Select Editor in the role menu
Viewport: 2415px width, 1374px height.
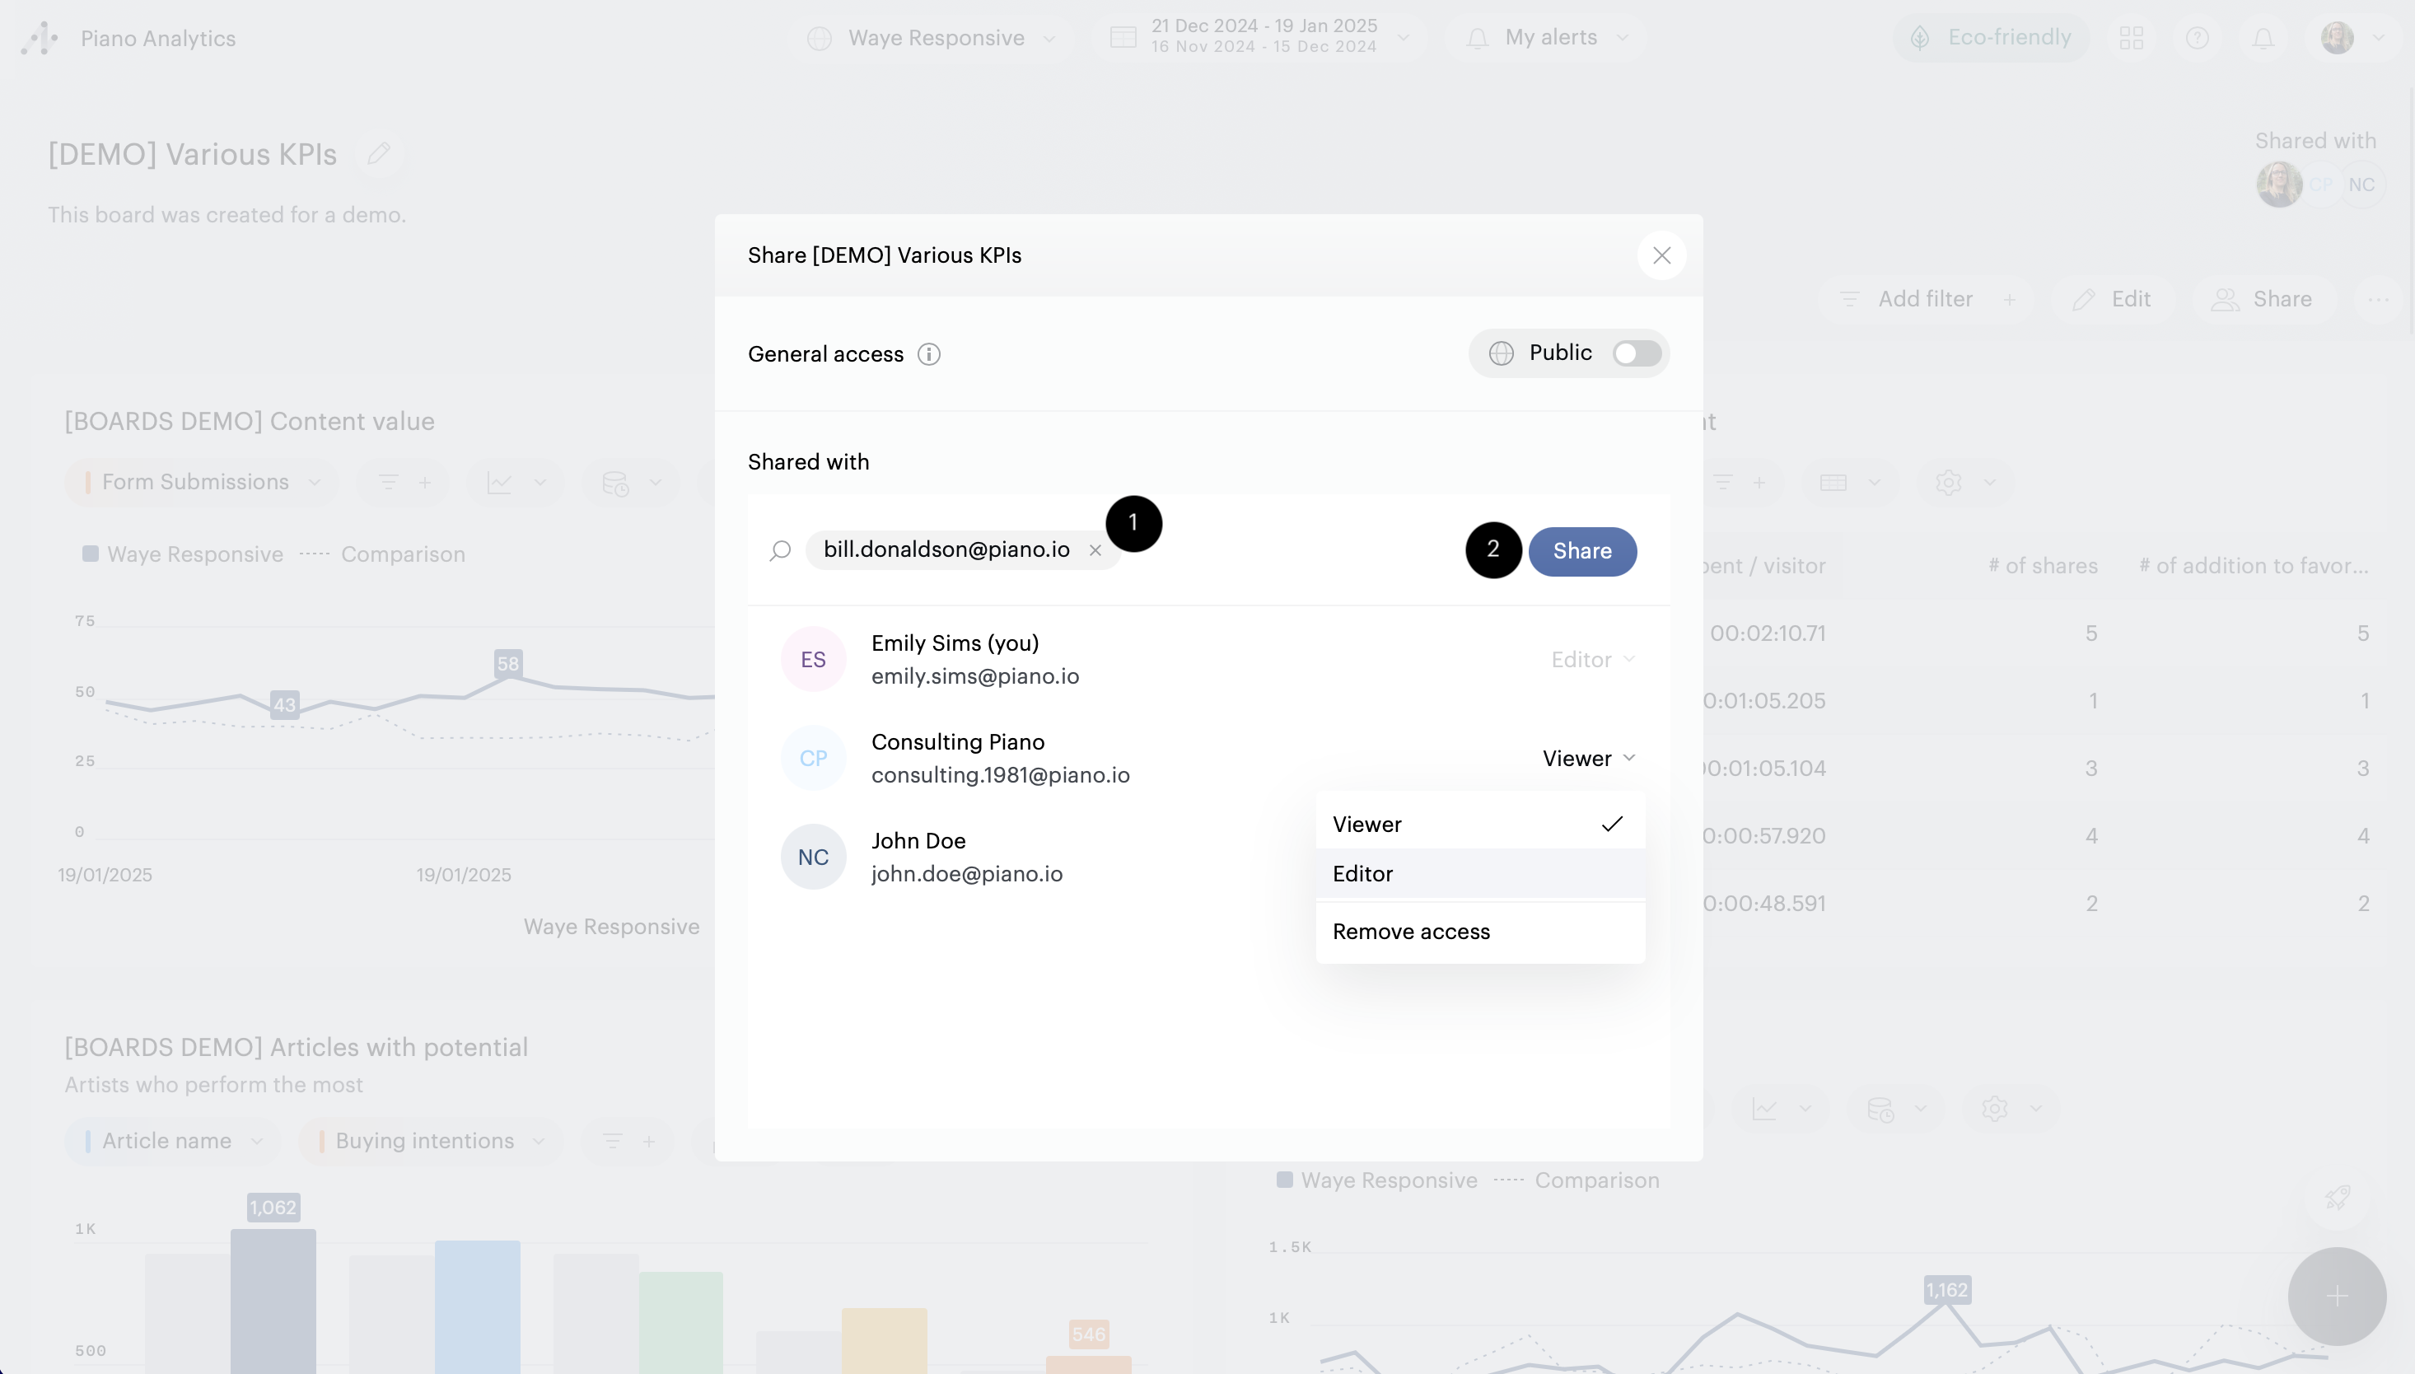1478,874
